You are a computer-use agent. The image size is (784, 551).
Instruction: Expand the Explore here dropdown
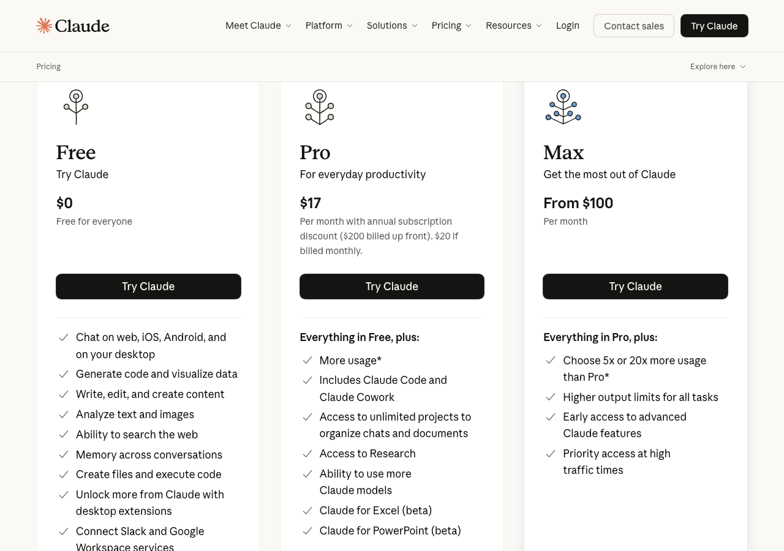718,67
